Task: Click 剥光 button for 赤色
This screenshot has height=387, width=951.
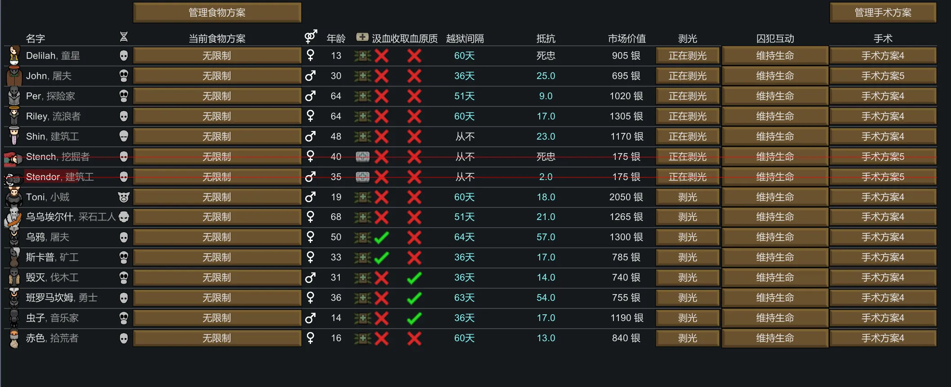Action: pos(688,338)
